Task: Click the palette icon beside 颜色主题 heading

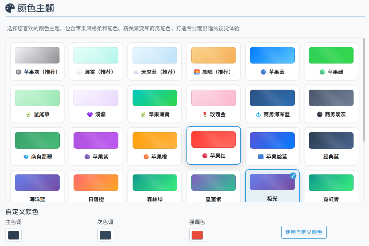Action: (x=10, y=8)
